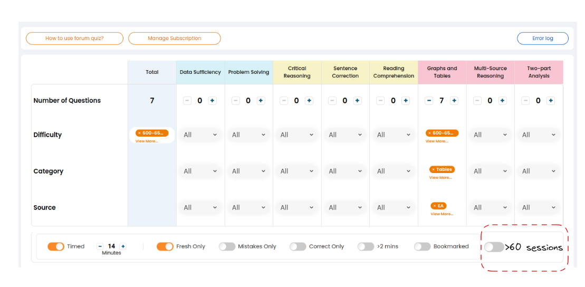Image resolution: width=585 pixels, height=287 pixels.
Task: Decrease timer minutes with minus
Action: [x=100, y=246]
